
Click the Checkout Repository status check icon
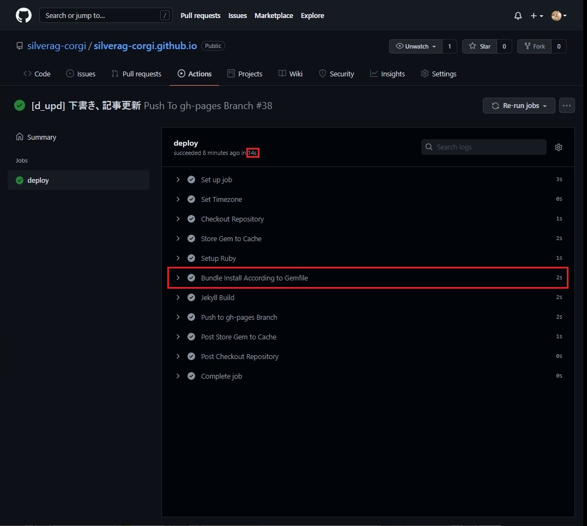click(x=191, y=219)
